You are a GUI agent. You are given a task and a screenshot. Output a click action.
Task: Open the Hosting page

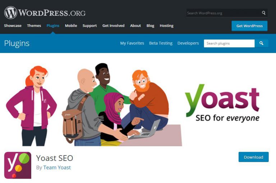click(166, 26)
